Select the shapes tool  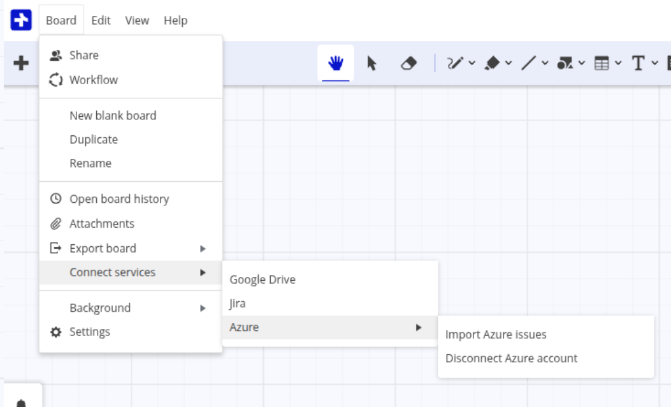click(x=565, y=63)
